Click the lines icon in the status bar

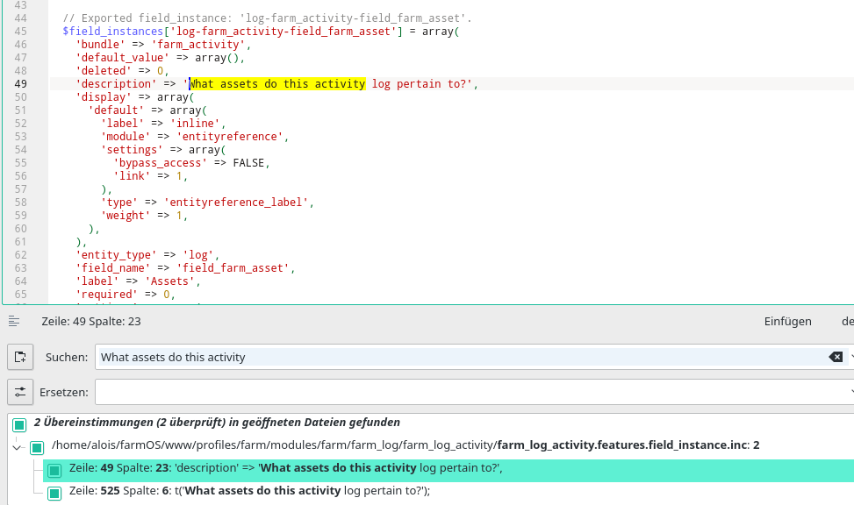pyautogui.click(x=13, y=322)
